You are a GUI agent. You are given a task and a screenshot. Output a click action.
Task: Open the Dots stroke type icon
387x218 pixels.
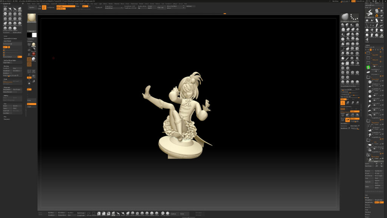[354, 17]
